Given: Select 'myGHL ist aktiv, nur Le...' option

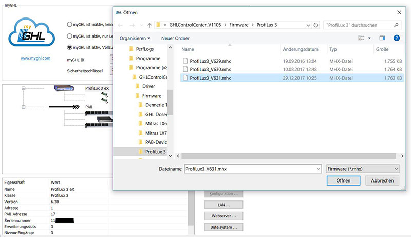Looking at the screenshot, I should coord(69,36).
